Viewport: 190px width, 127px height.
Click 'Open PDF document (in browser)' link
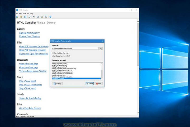(x=34, y=46)
